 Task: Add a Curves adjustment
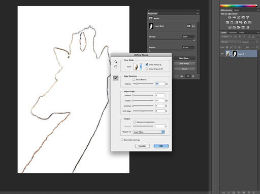(239, 17)
